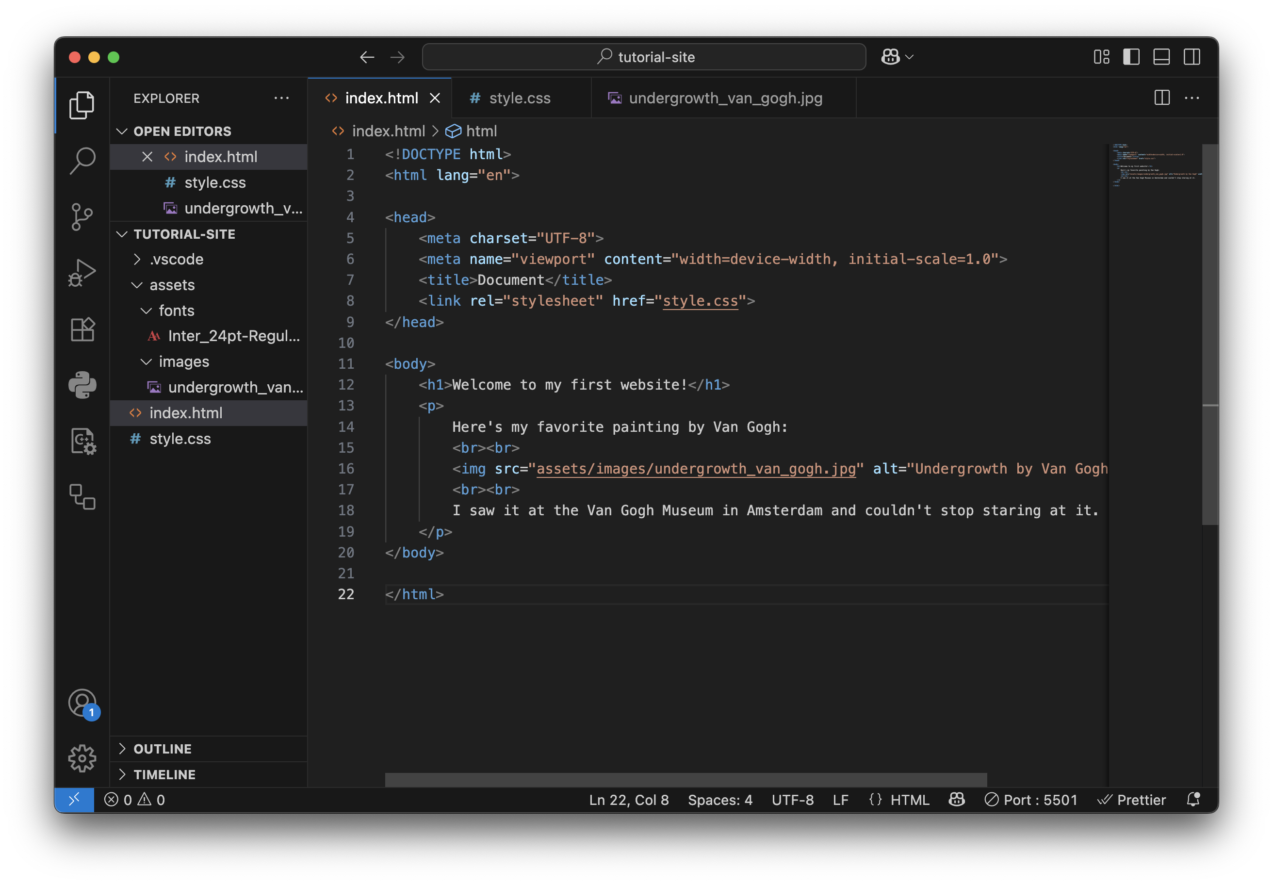The height and width of the screenshot is (885, 1273).
Task: Open the Accounts menu icon
Action: tap(82, 703)
